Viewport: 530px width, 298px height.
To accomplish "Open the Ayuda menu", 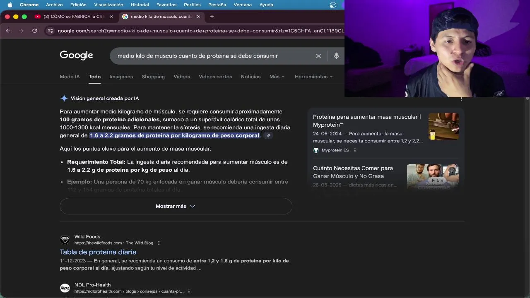I will point(266,5).
